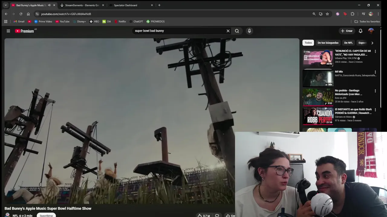Open CUANDO ROBB PERDIÓ video thumbnail

point(318,116)
